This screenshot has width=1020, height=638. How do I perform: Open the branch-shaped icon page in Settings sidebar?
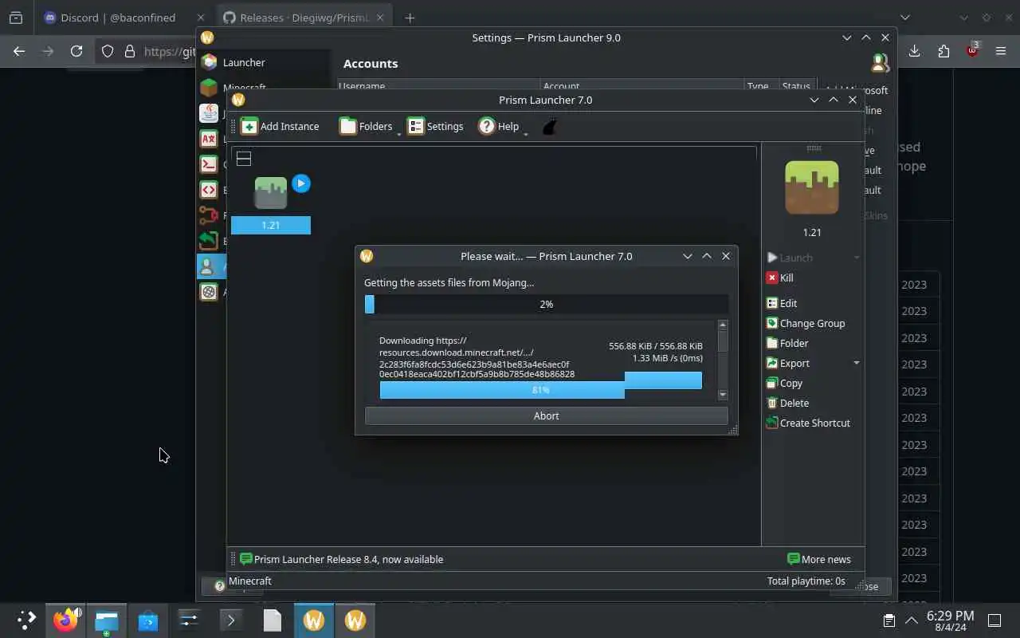point(209,215)
